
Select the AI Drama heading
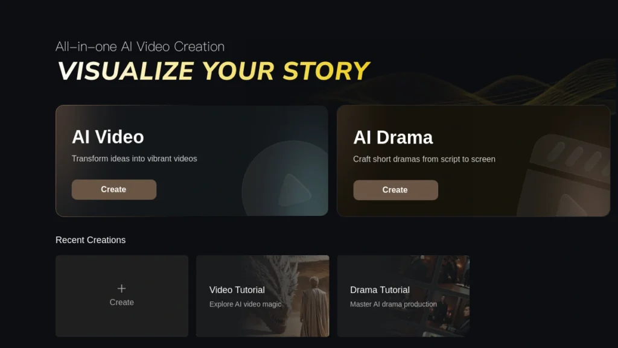coord(392,138)
